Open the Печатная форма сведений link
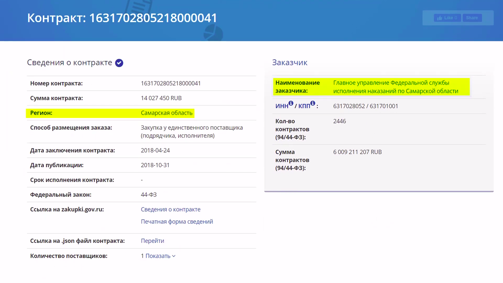Image resolution: width=503 pixels, height=283 pixels. point(177,222)
